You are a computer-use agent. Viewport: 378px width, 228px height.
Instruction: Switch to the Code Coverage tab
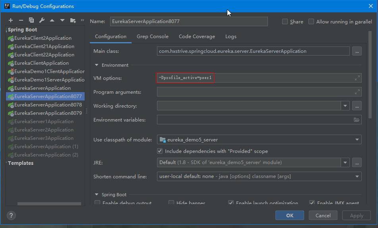click(197, 37)
